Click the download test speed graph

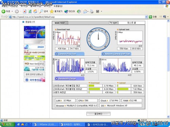coord(68,38)
